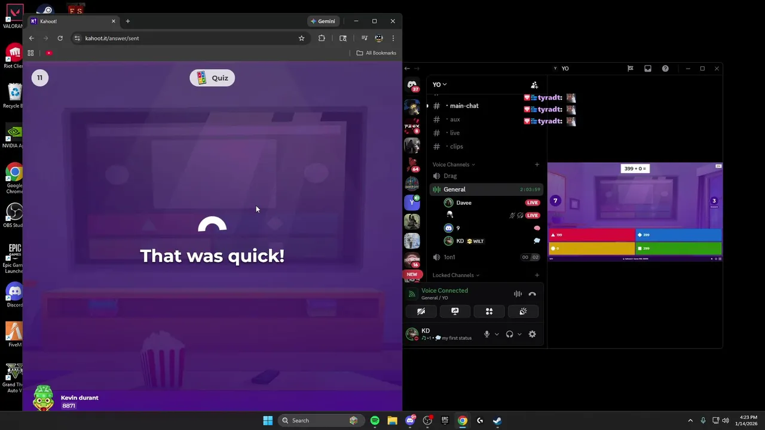Mute the microphone in Discord
765x430 pixels.
click(x=486, y=334)
